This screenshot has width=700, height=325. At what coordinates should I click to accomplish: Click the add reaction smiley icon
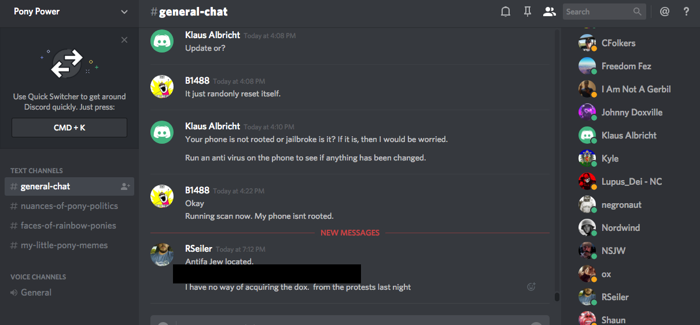(531, 286)
